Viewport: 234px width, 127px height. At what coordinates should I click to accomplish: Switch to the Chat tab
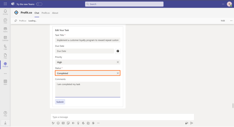pyautogui.click(x=37, y=13)
